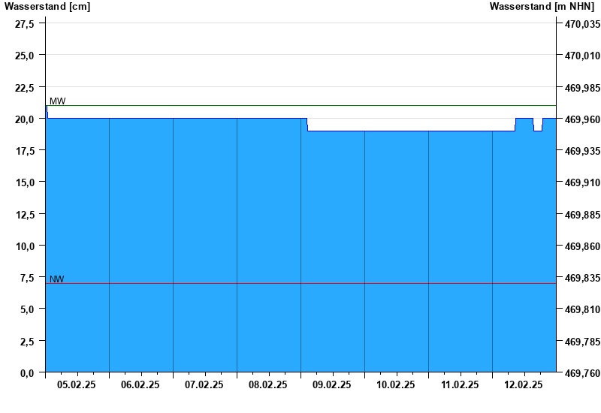Click the right axis value 469,785

point(583,341)
